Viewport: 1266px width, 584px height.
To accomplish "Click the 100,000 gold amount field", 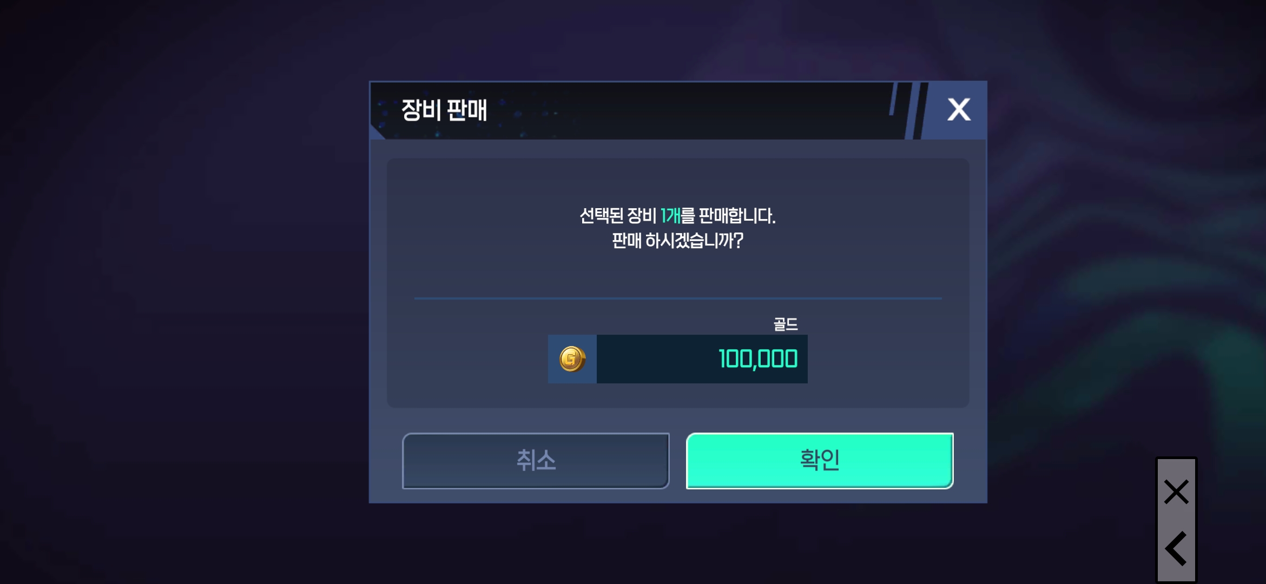I will coord(702,359).
